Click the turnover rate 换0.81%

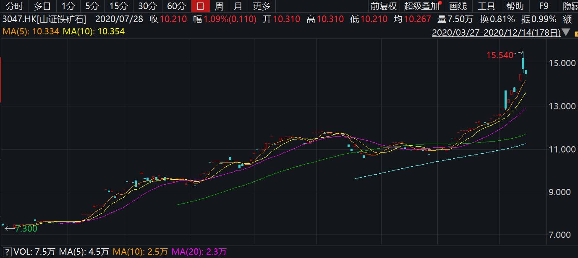coord(497,19)
